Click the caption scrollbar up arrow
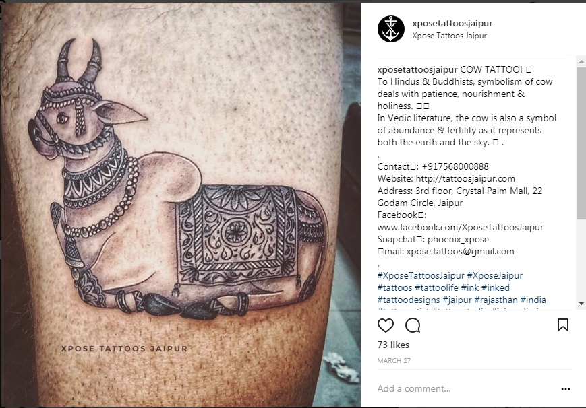Image resolution: width=586 pixels, height=408 pixels. pos(581,61)
